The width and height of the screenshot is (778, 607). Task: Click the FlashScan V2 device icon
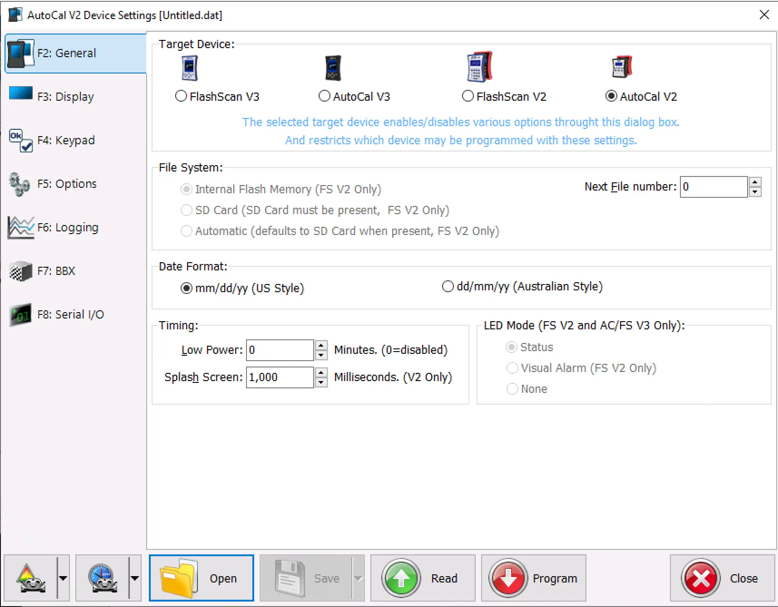pos(479,67)
